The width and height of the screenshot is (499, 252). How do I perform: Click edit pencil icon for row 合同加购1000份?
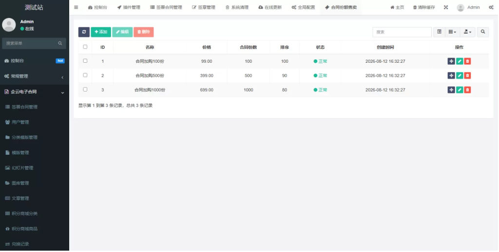point(459,90)
